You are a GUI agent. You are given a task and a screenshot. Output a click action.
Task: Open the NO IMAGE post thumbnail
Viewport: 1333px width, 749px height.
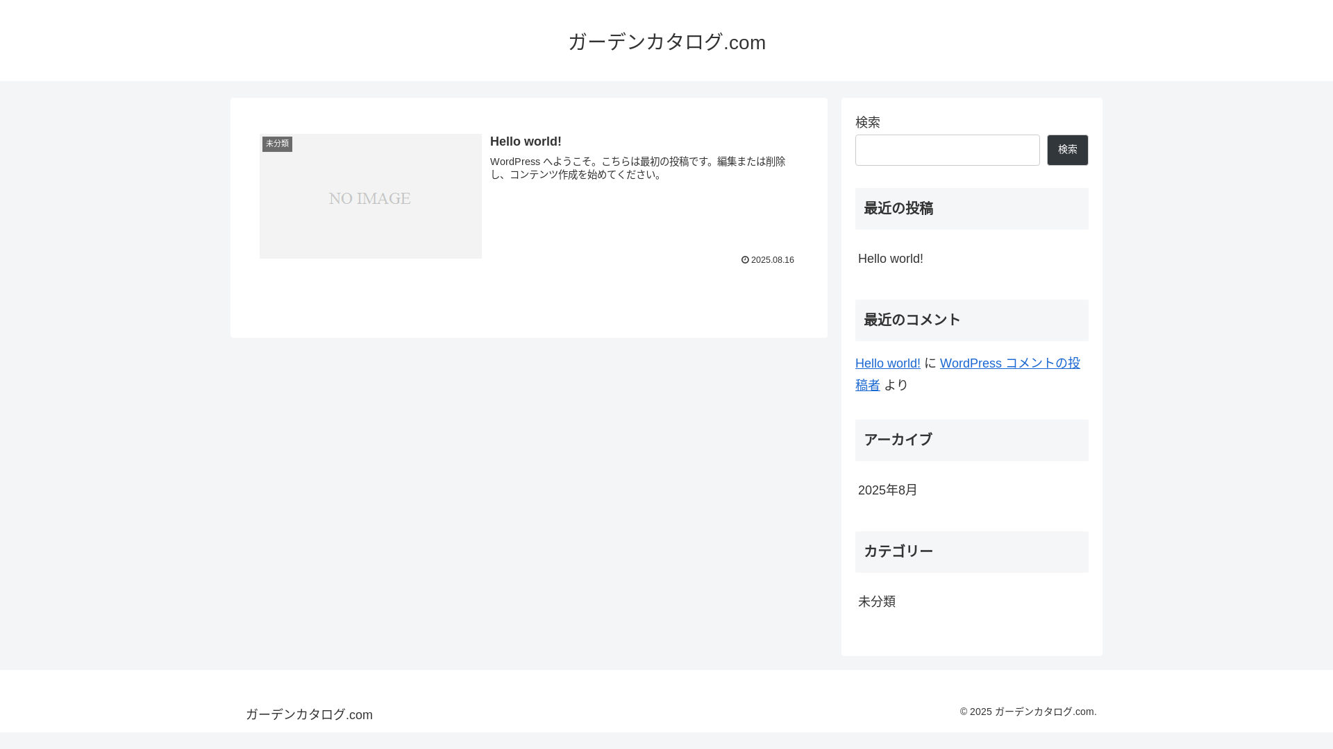click(x=370, y=196)
